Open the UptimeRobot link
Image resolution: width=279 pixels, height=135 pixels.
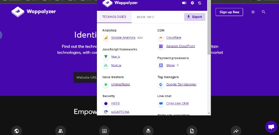pyautogui.click(x=120, y=84)
